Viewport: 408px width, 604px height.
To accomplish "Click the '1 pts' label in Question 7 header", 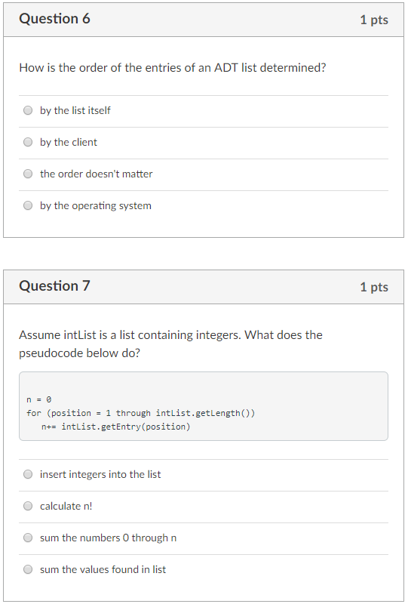I will (374, 287).
